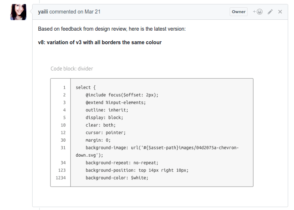Screen dimensions: 294x210
Task: Click the Owner badge label
Action: (238, 12)
